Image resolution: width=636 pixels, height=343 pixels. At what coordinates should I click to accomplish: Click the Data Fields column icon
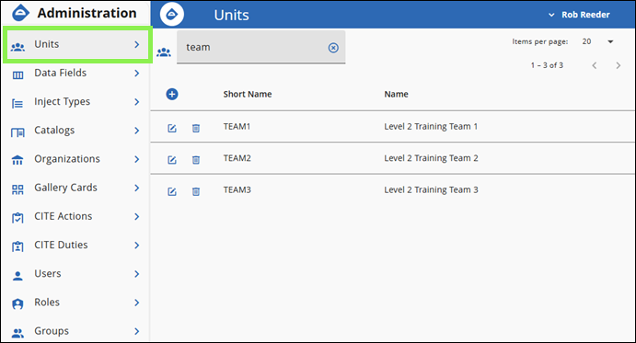[17, 75]
